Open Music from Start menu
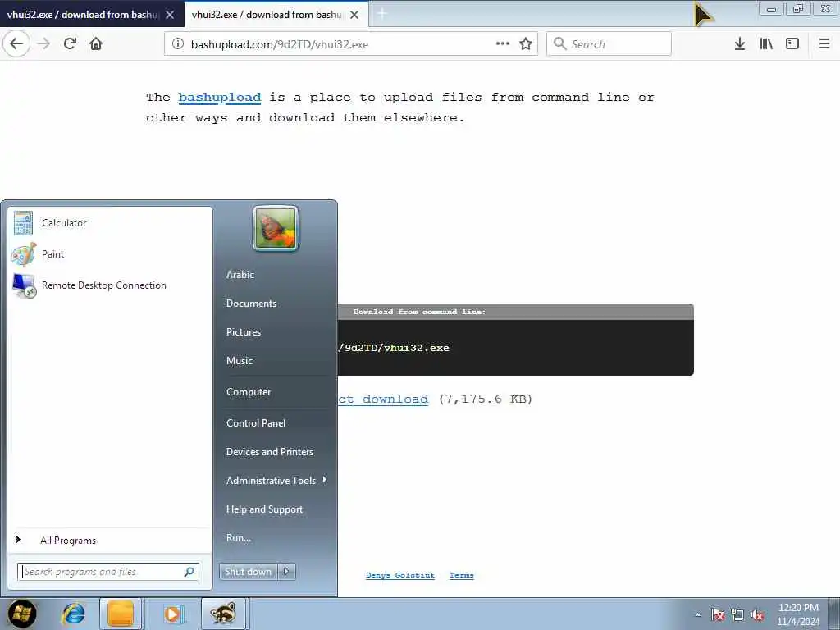840x630 pixels. coord(239,361)
